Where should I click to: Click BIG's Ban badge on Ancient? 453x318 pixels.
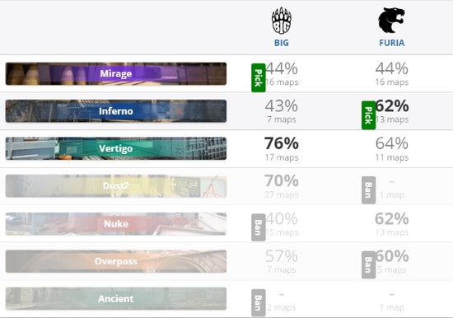click(259, 302)
